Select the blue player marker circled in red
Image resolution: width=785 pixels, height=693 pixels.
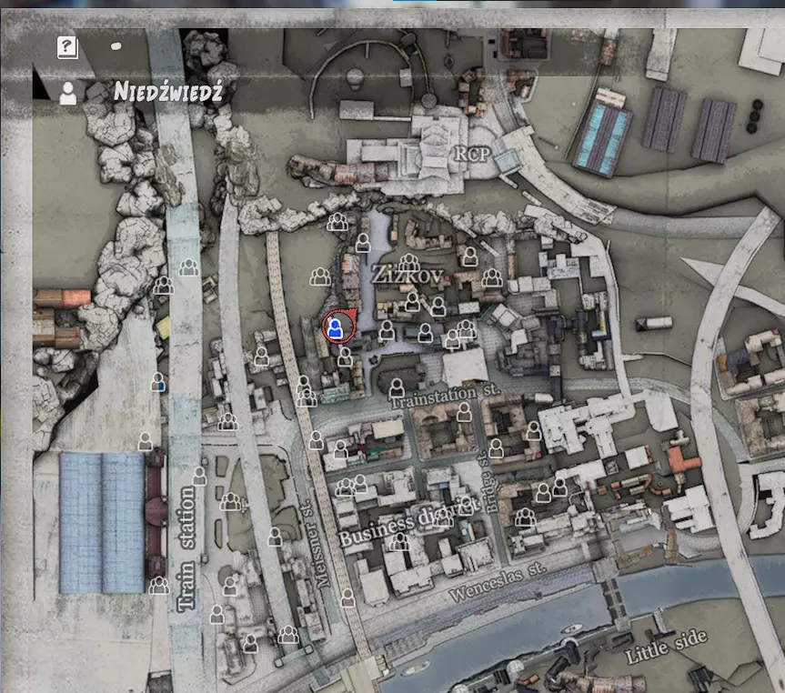click(x=335, y=328)
